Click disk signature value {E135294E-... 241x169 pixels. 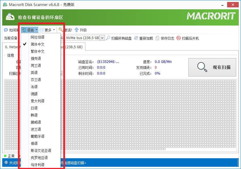(x=108, y=62)
